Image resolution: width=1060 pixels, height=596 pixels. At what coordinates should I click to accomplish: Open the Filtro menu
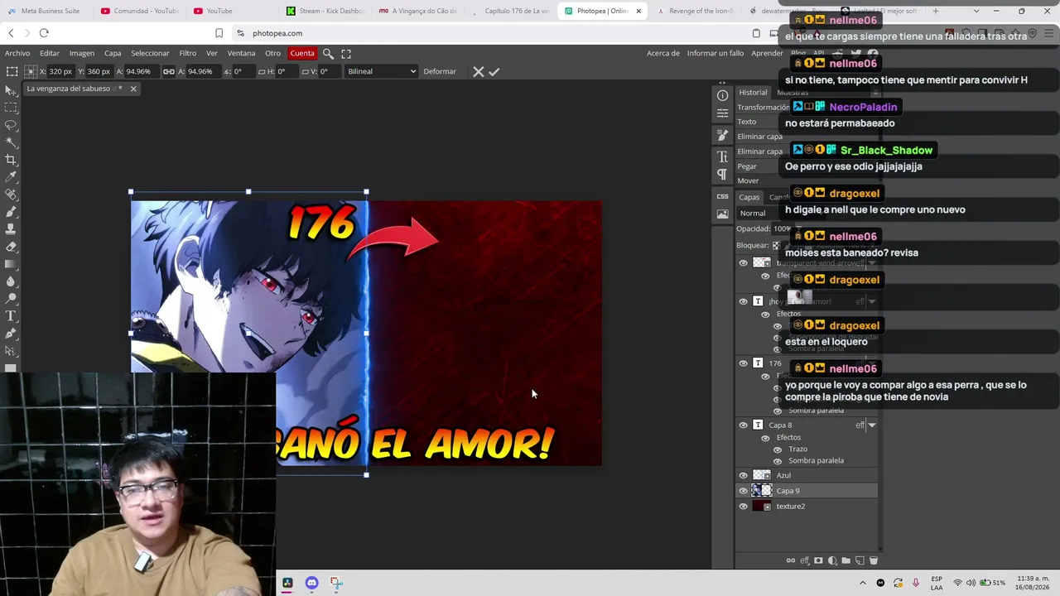pyautogui.click(x=188, y=53)
